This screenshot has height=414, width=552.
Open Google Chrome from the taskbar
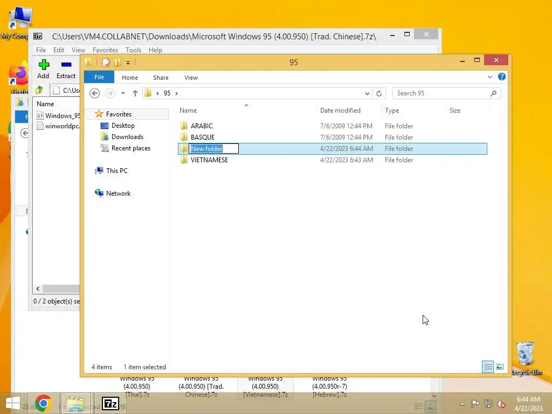click(44, 403)
